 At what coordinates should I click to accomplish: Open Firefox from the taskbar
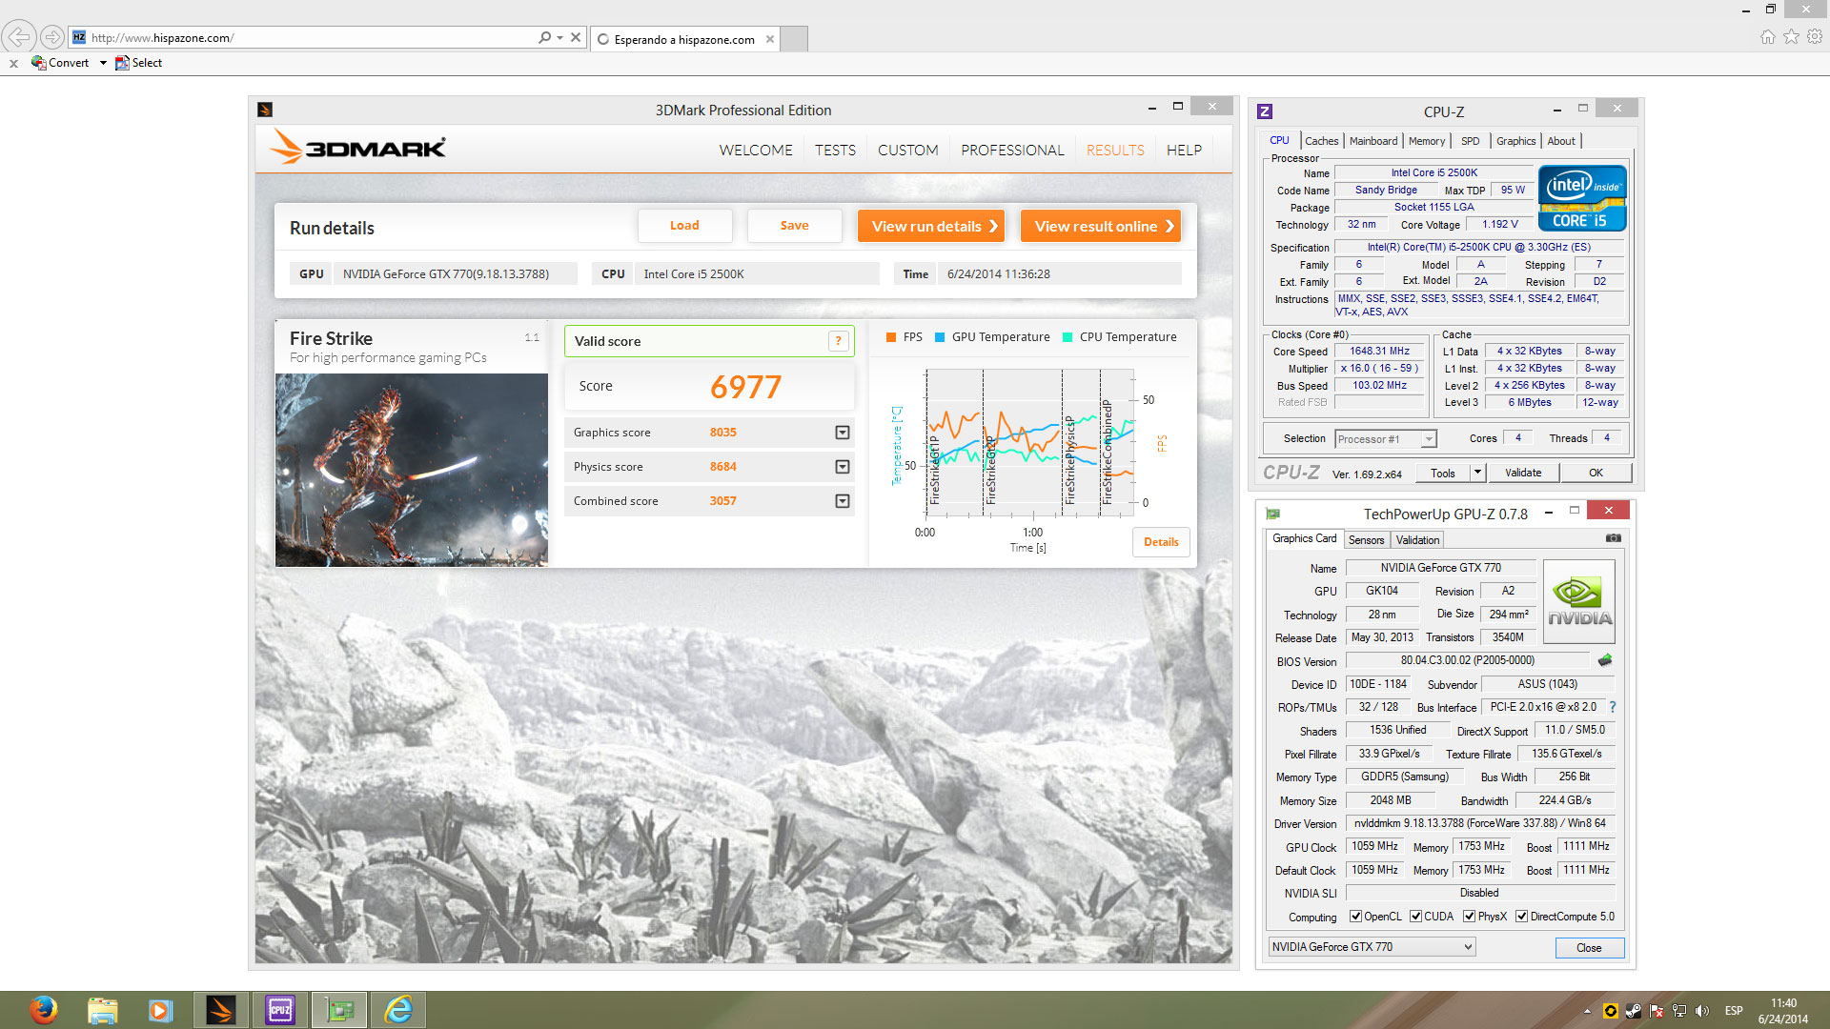point(43,1010)
